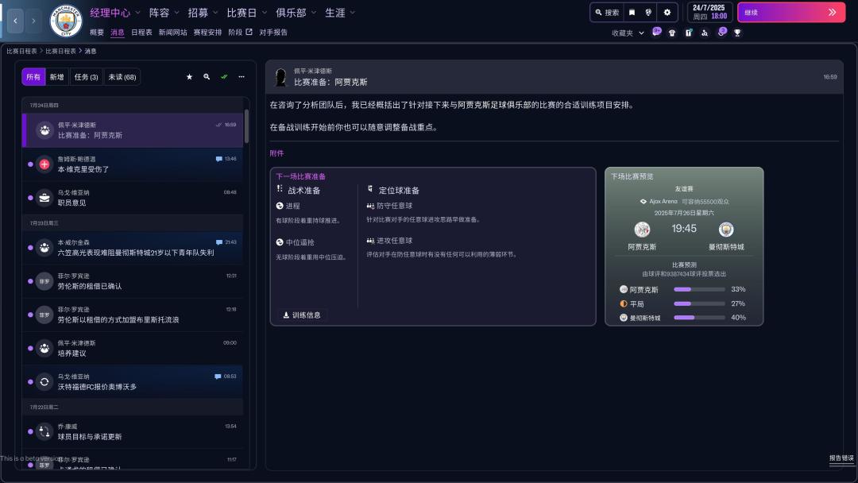This screenshot has height=483, width=858.
Task: Click the external link icon beside 阶段
Action: [x=249, y=32]
